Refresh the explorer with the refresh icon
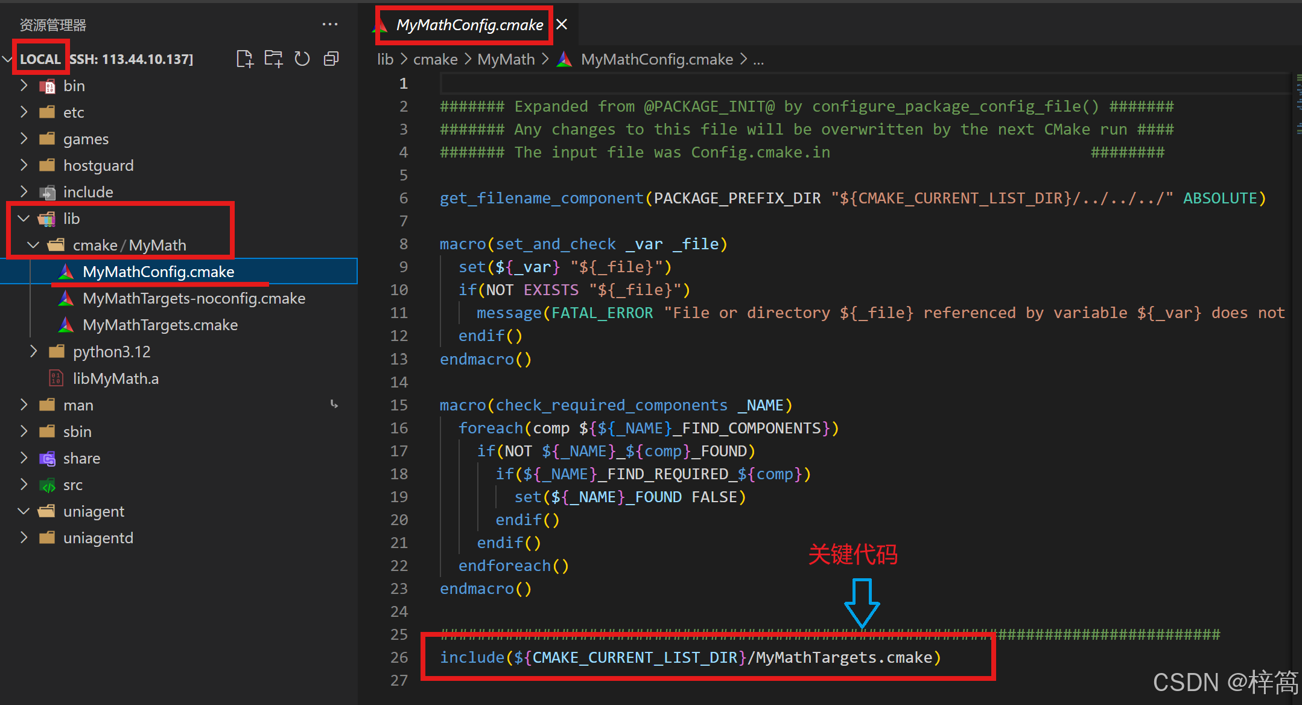The height and width of the screenshot is (705, 1302). pyautogui.click(x=302, y=59)
